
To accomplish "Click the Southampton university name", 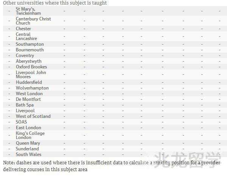I will coord(29,44).
